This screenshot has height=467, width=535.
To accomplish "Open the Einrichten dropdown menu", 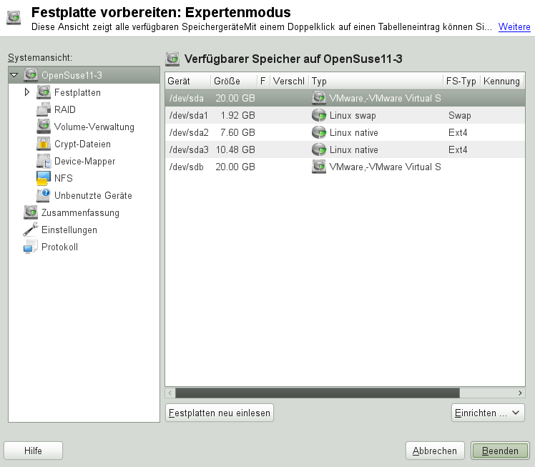I will tap(489, 413).
